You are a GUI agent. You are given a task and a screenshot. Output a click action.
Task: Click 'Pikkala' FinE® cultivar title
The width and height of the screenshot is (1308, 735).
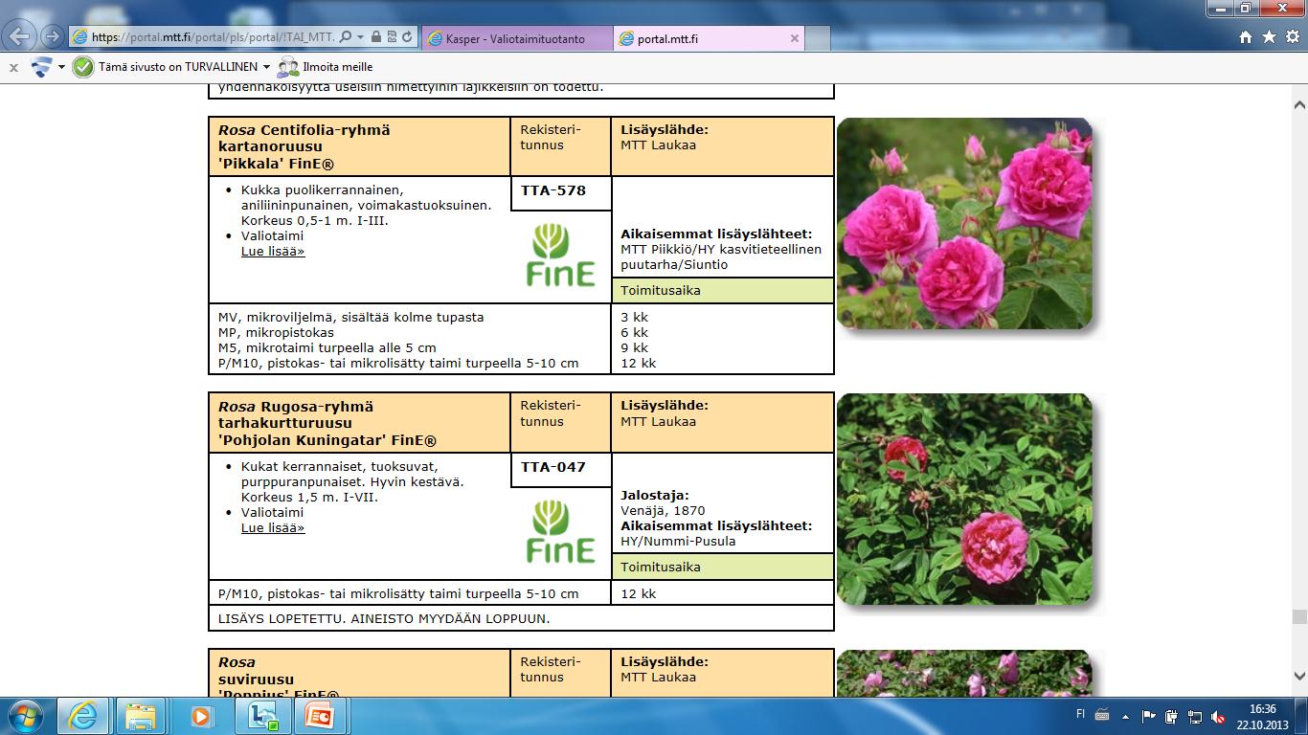(276, 164)
